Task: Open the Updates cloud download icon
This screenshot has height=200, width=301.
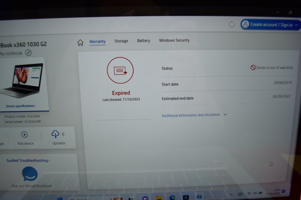Action: [x=55, y=134]
